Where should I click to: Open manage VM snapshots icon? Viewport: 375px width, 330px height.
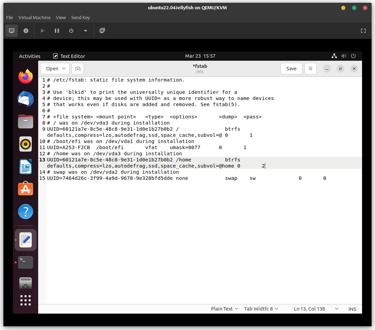pos(102,31)
